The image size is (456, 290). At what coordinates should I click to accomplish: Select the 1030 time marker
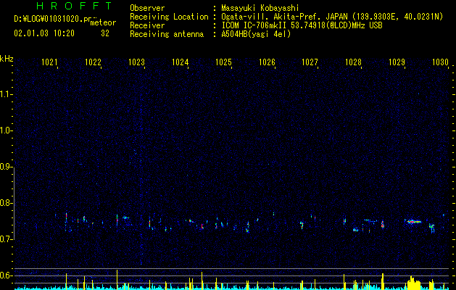point(440,62)
